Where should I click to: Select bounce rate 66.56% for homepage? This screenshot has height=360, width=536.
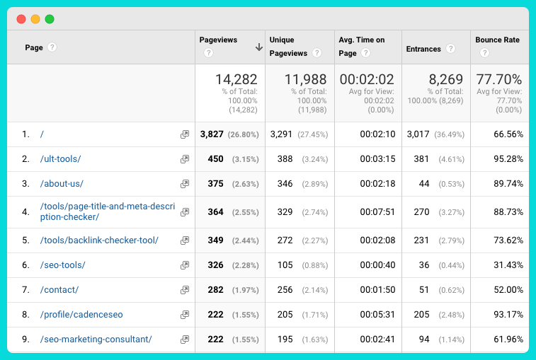tap(508, 134)
